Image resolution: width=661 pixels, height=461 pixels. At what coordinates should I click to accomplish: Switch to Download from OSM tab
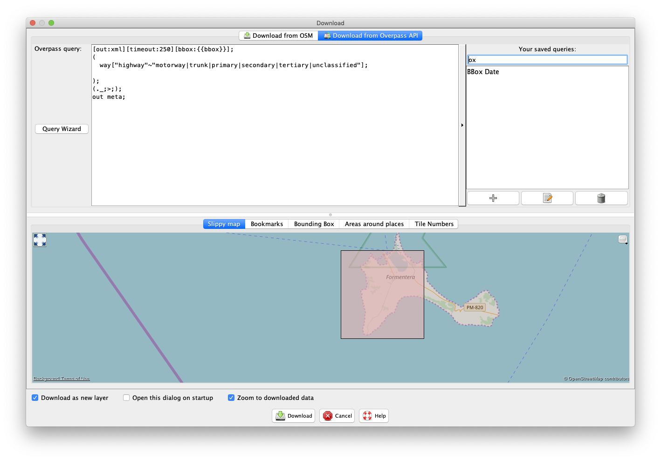(x=278, y=36)
